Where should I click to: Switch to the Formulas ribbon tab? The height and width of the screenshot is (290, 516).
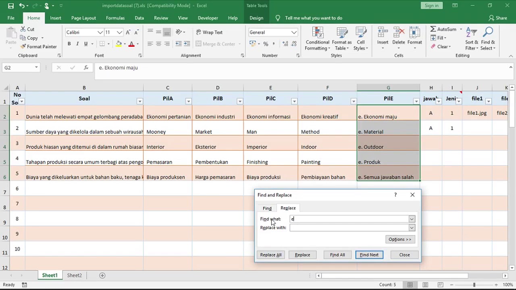click(x=115, y=18)
